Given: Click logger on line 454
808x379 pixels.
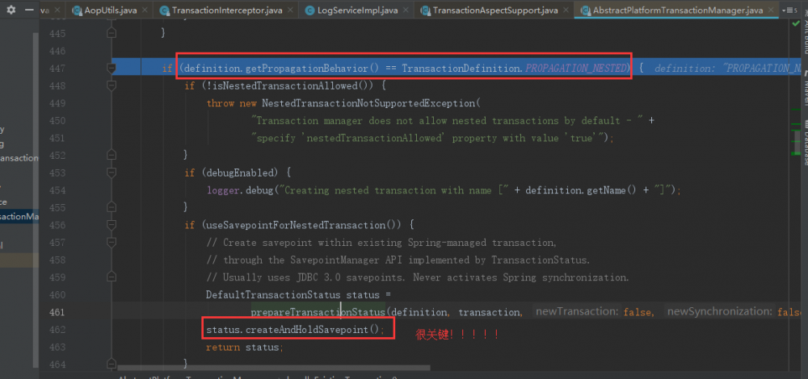Looking at the screenshot, I should click(223, 189).
